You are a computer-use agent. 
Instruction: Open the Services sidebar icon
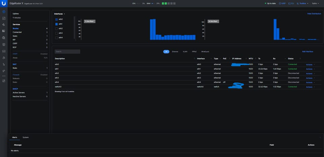tap(4, 38)
